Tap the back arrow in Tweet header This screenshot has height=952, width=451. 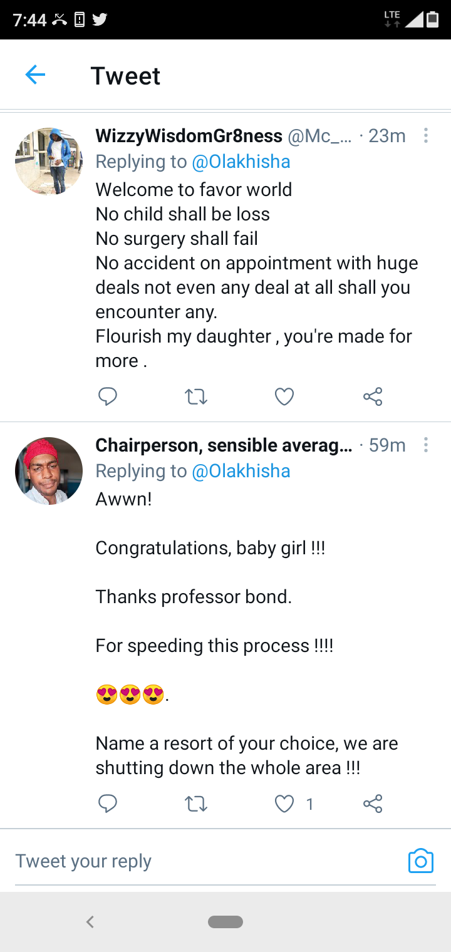click(x=35, y=76)
